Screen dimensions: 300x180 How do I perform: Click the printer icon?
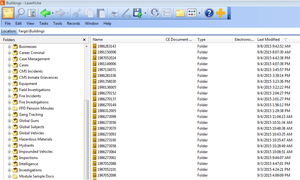click(115, 13)
